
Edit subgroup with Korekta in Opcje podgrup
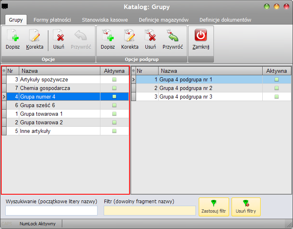[129, 36]
